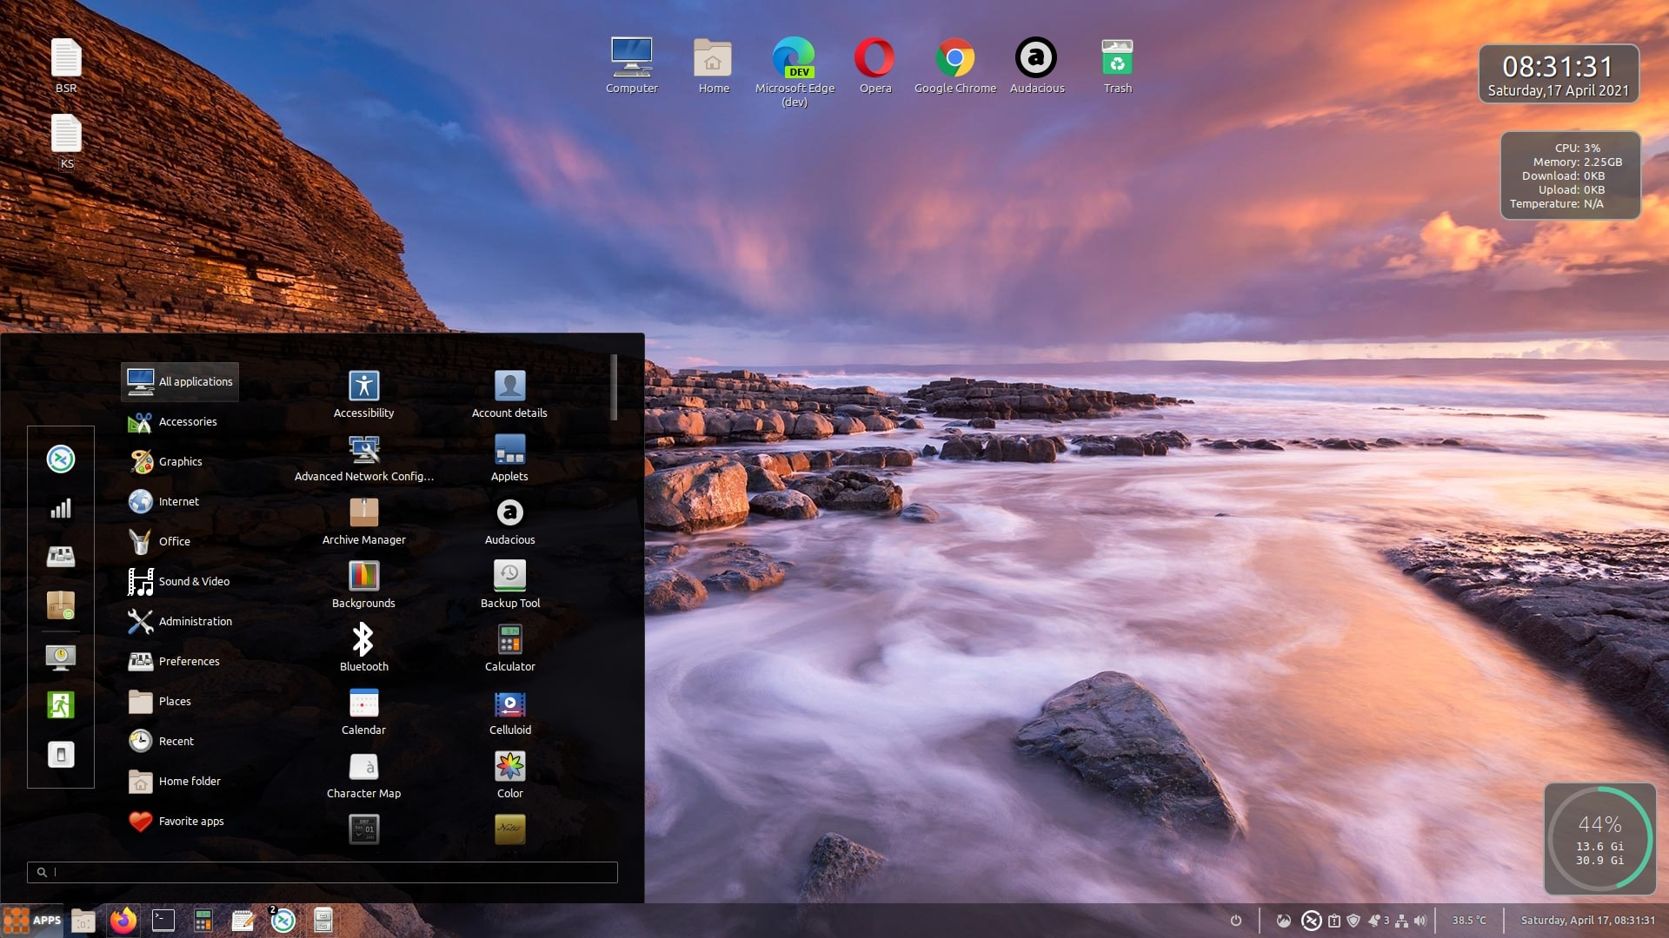1669x938 pixels.
Task: Open network connections tray icon
Action: click(1401, 921)
